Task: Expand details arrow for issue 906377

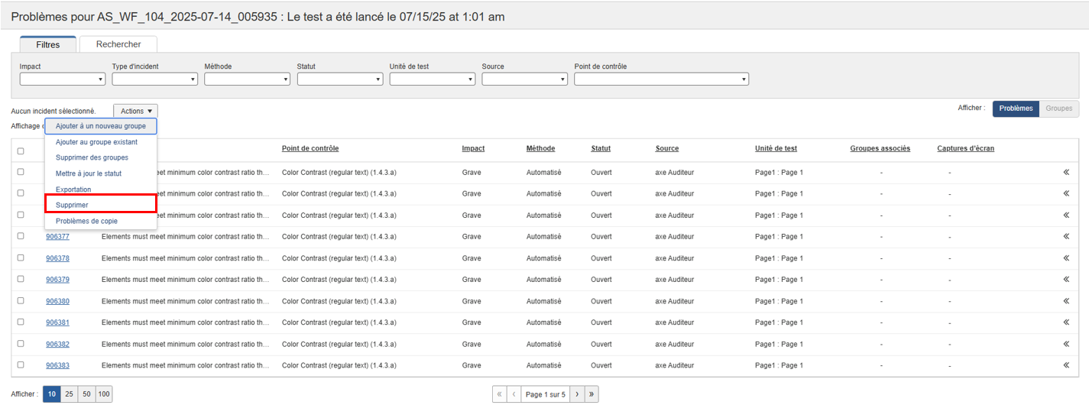Action: pos(1065,237)
